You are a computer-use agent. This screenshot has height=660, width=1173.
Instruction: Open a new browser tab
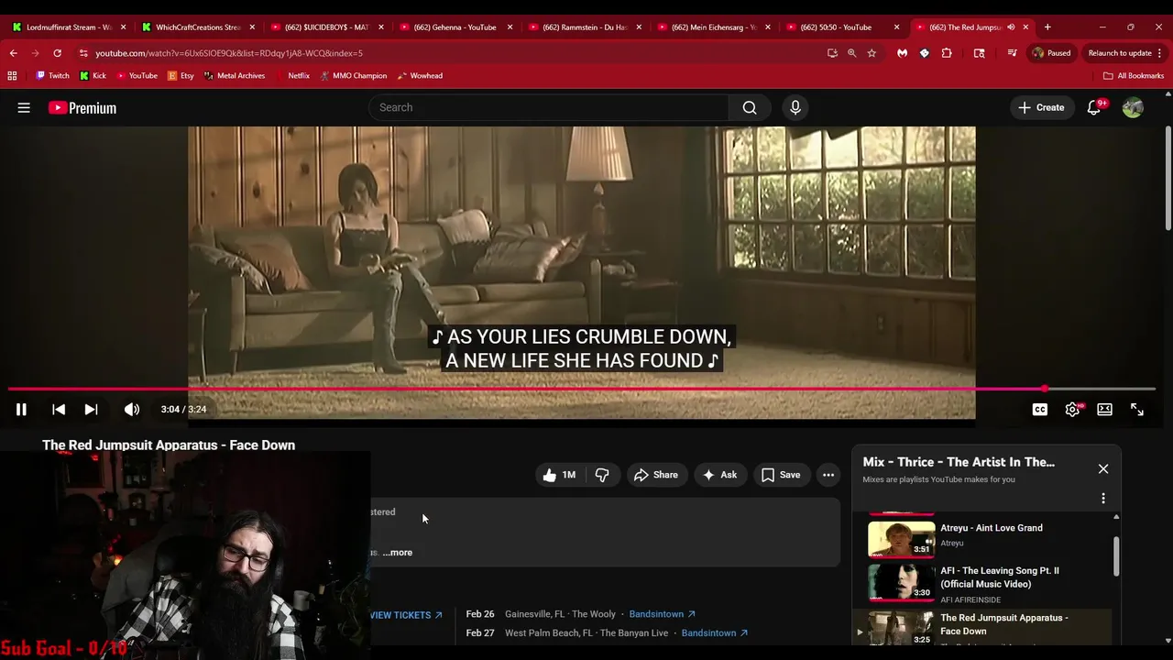pyautogui.click(x=1047, y=27)
